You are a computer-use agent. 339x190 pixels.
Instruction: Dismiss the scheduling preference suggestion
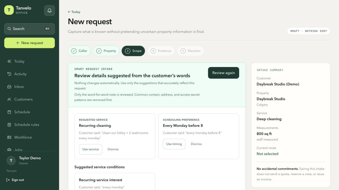(x=196, y=144)
